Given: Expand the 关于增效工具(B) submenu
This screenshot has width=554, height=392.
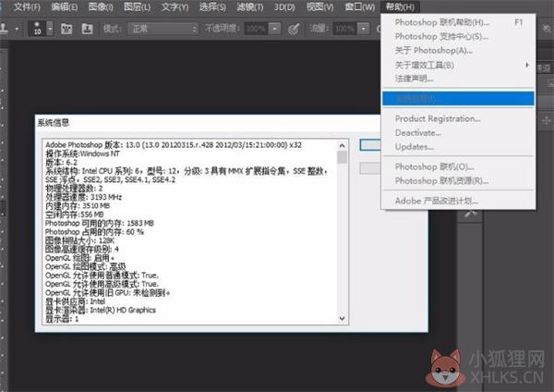Looking at the screenshot, I should coord(459,65).
